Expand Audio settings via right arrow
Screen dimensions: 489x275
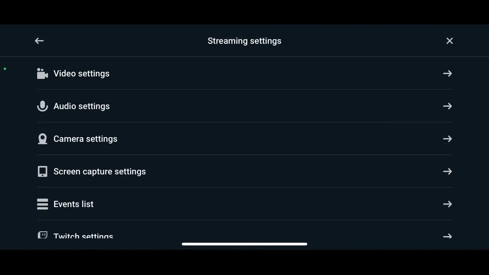click(x=447, y=106)
